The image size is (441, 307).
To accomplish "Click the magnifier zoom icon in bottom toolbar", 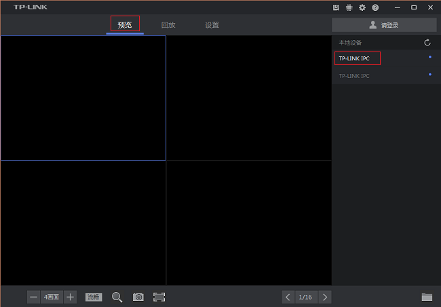I will click(x=117, y=297).
